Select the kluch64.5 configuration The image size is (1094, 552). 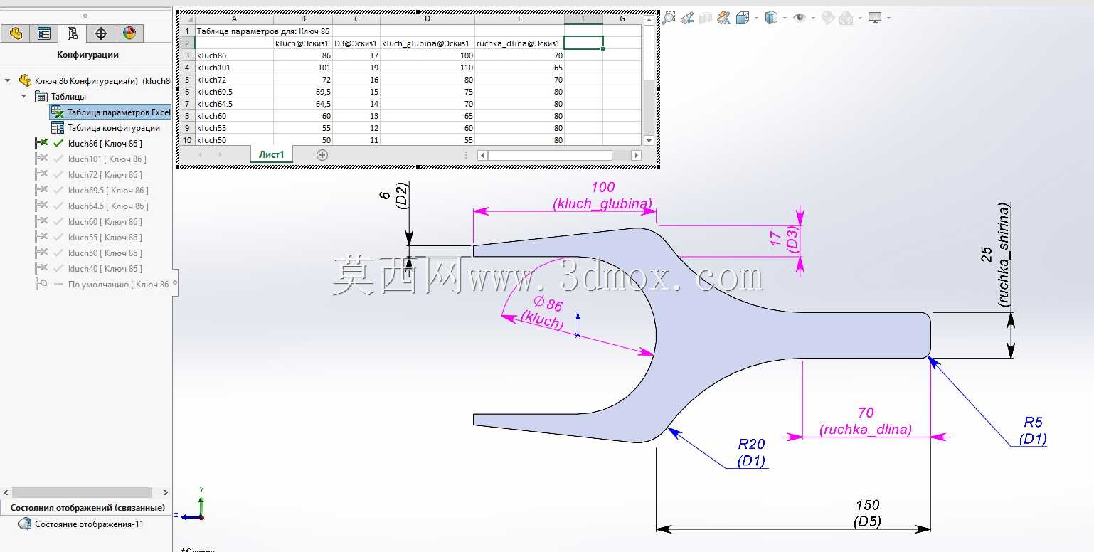point(109,206)
